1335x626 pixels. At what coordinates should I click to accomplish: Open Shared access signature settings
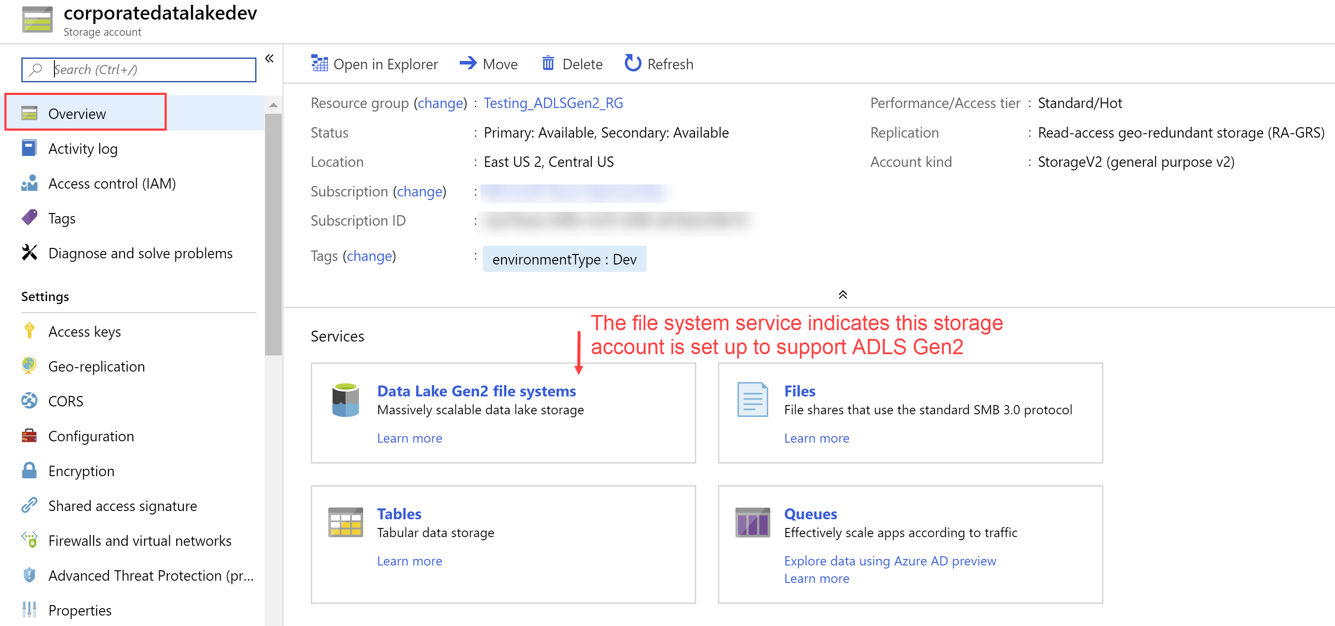click(x=122, y=505)
